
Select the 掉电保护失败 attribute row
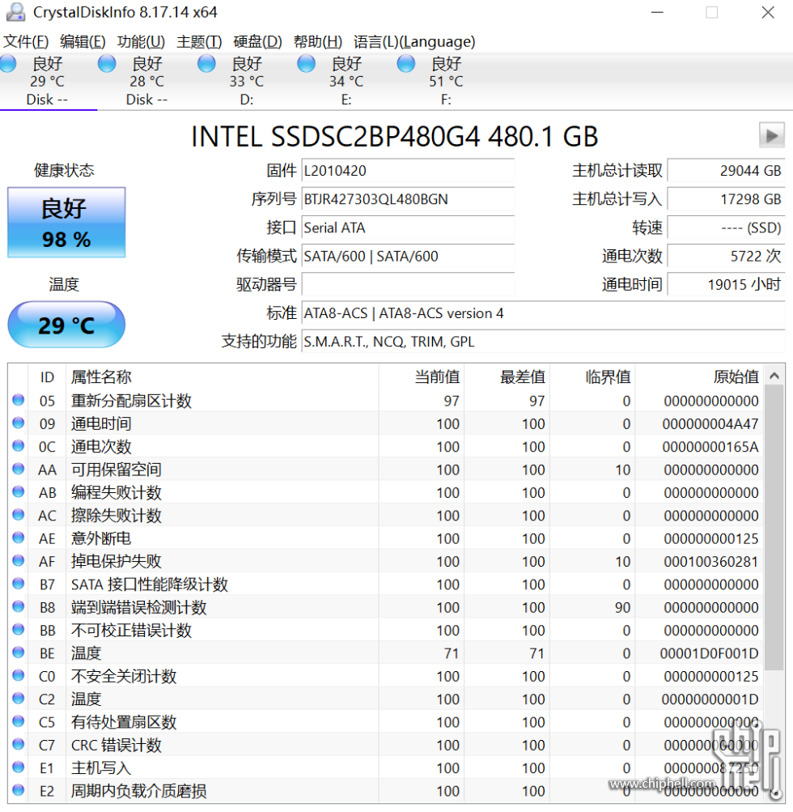pos(386,561)
